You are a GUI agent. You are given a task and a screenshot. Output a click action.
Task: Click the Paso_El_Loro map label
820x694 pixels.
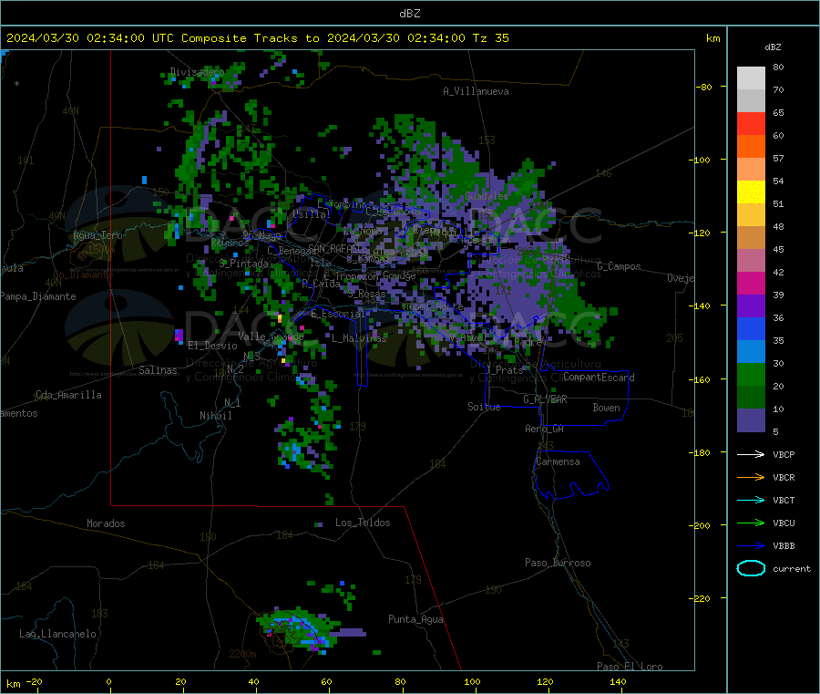[x=630, y=667]
